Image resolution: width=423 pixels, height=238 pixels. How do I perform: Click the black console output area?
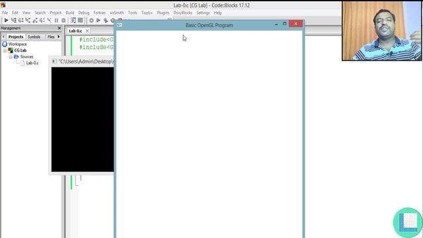(83, 119)
